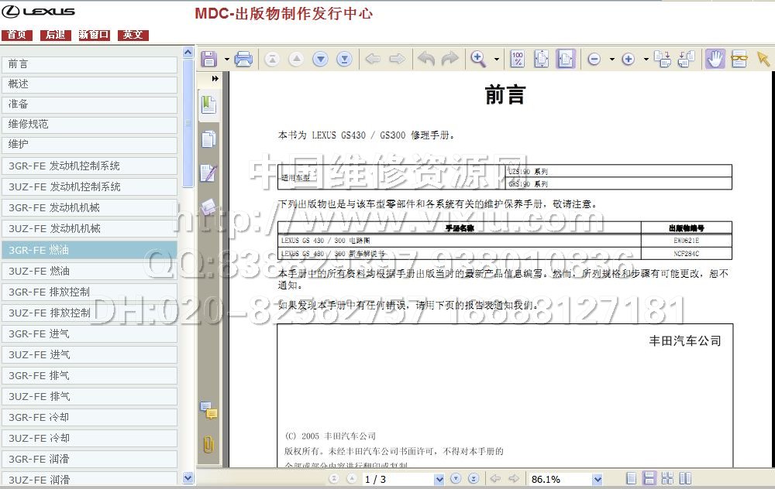The image size is (775, 489).
Task: Toggle Fit Width page view
Action: [566, 59]
